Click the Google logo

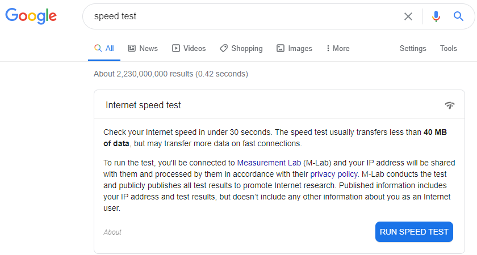[31, 16]
